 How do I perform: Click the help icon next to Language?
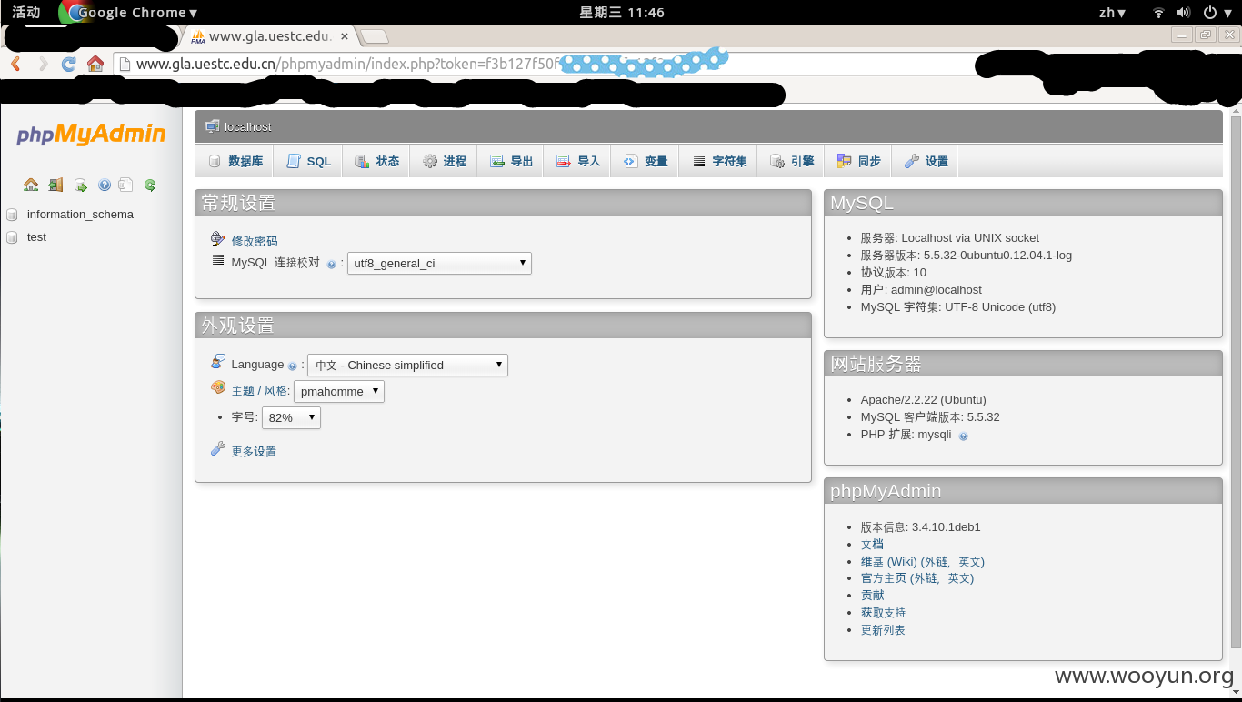(x=292, y=366)
